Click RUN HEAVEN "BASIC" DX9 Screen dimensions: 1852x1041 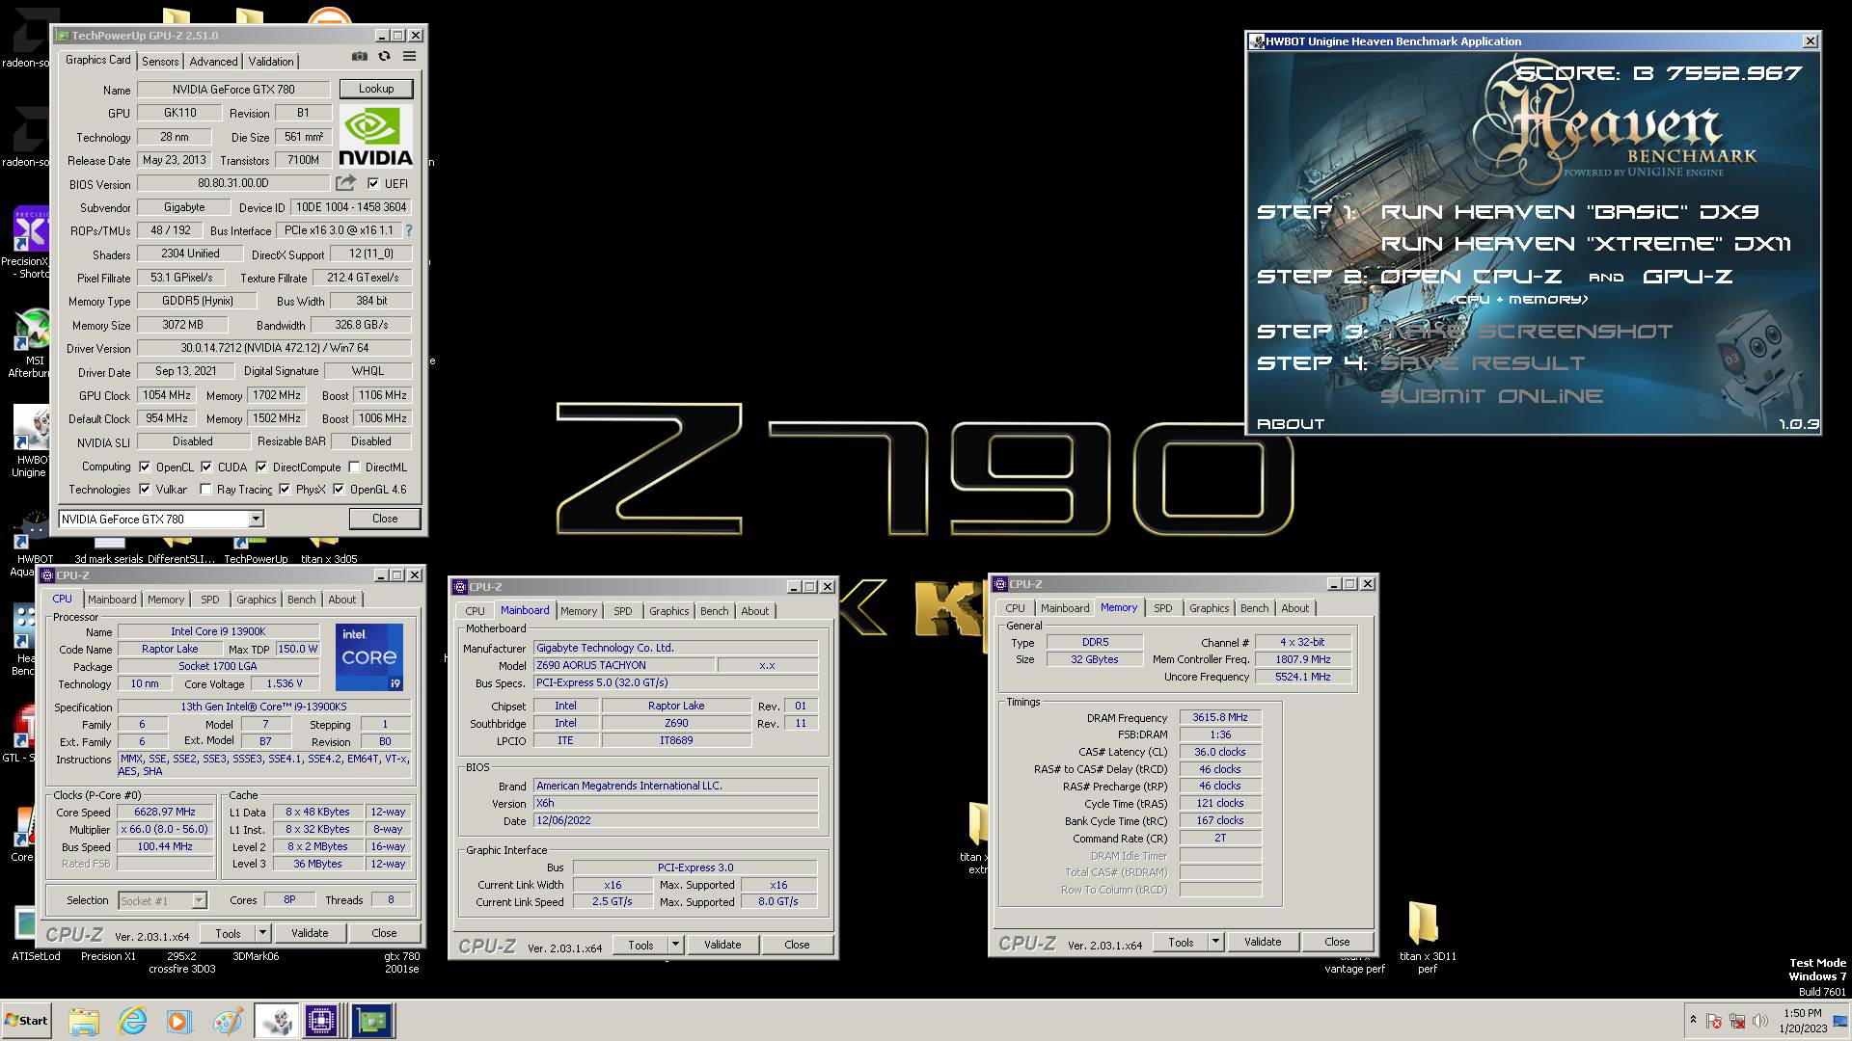[x=1569, y=212]
